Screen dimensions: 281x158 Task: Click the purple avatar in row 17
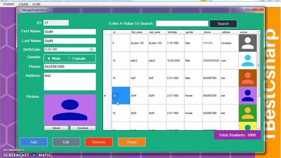[248, 96]
